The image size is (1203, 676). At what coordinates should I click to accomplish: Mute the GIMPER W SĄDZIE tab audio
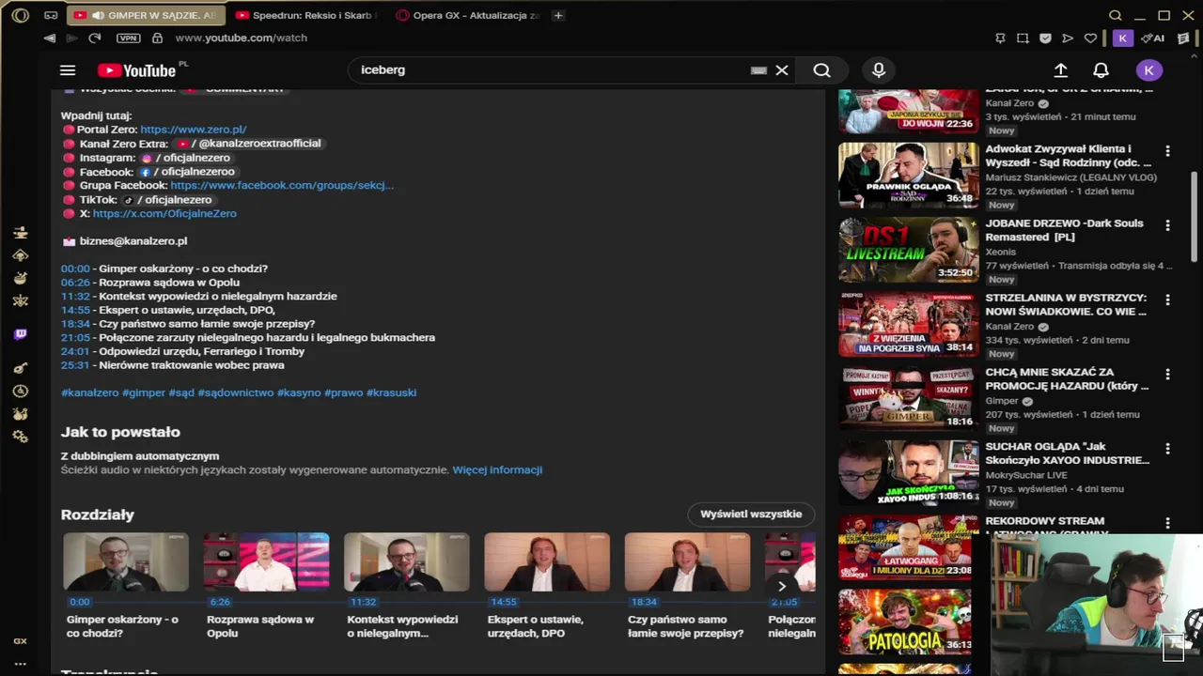[98, 15]
